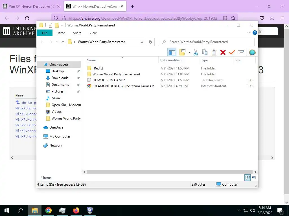Open Videos in the navigation pane

pyautogui.click(x=56, y=112)
